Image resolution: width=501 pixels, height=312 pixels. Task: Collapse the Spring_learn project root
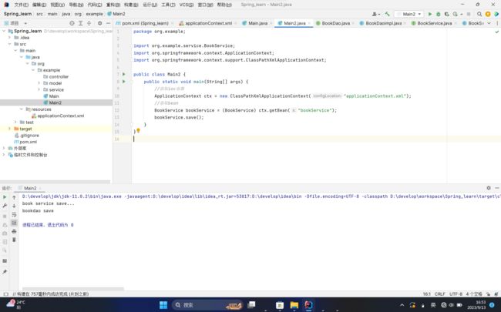4,31
